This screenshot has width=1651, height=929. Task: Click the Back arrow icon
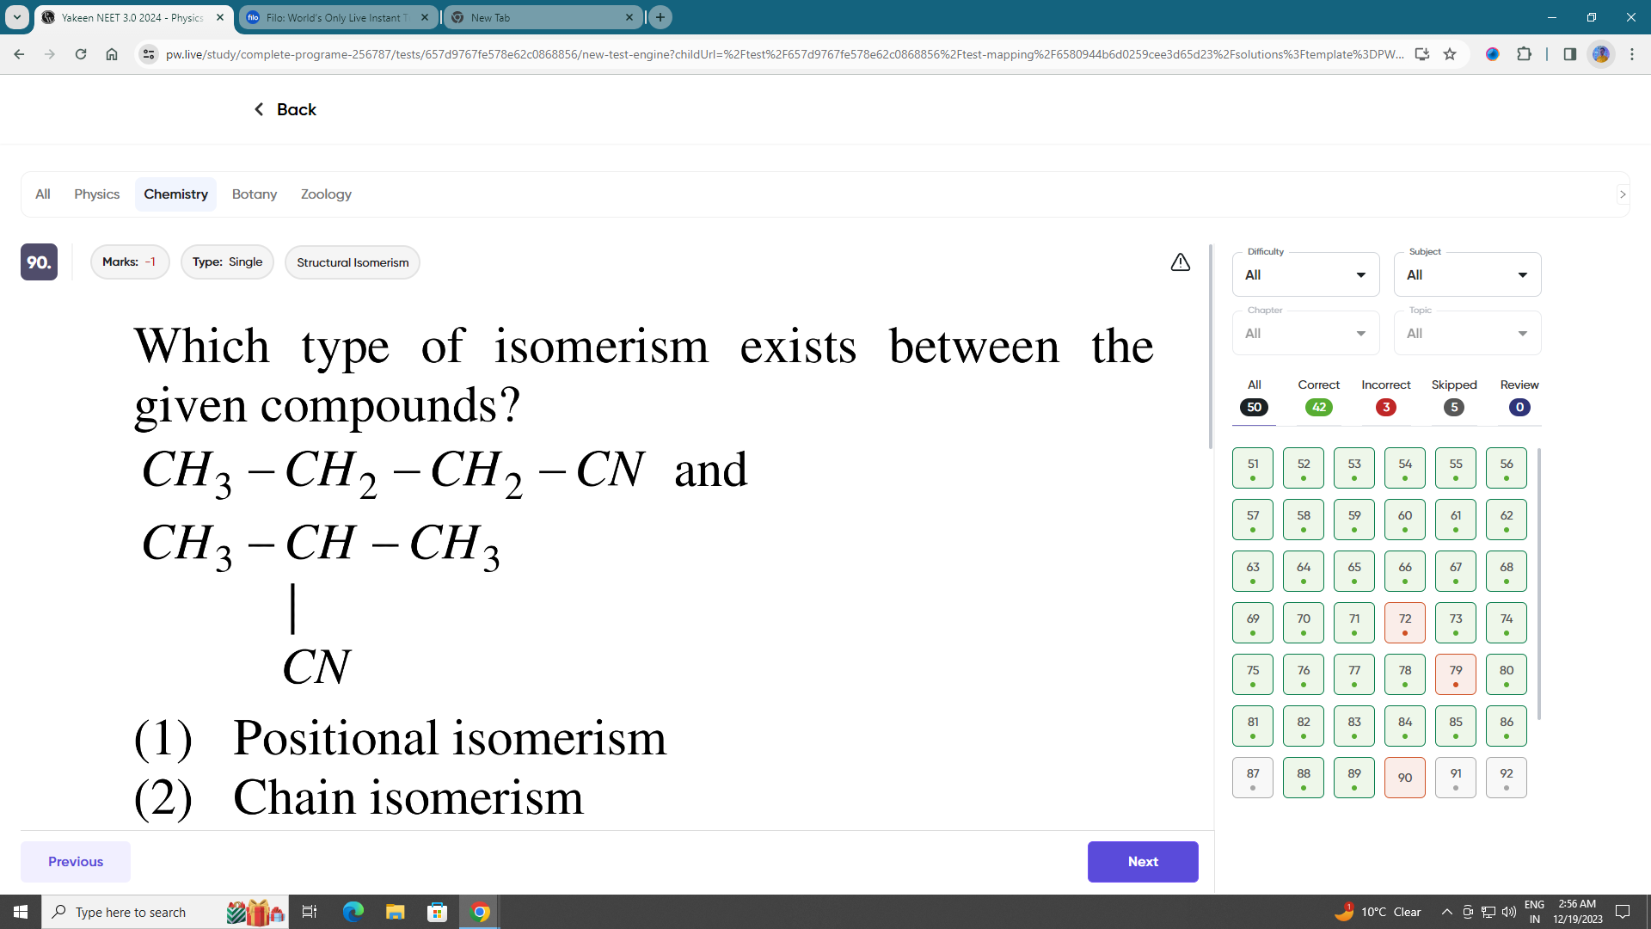point(259,109)
